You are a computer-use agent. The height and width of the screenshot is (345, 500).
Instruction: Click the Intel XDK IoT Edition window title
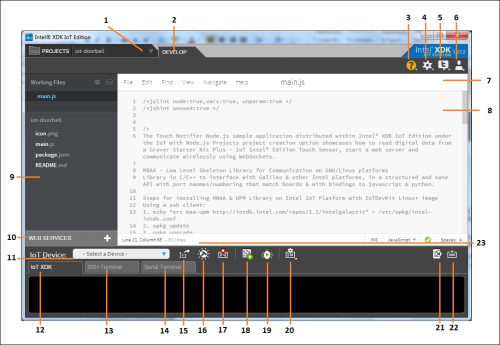pos(62,37)
